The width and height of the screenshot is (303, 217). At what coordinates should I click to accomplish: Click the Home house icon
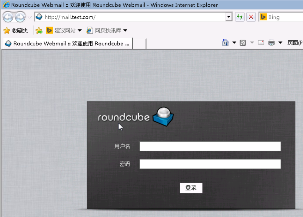pos(225,43)
